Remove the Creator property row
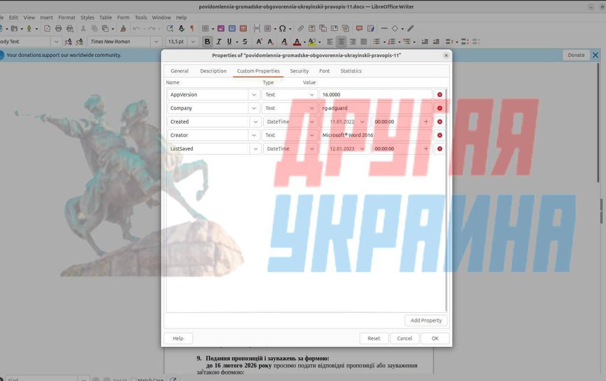Screen dimensions: 606x381 (440, 135)
